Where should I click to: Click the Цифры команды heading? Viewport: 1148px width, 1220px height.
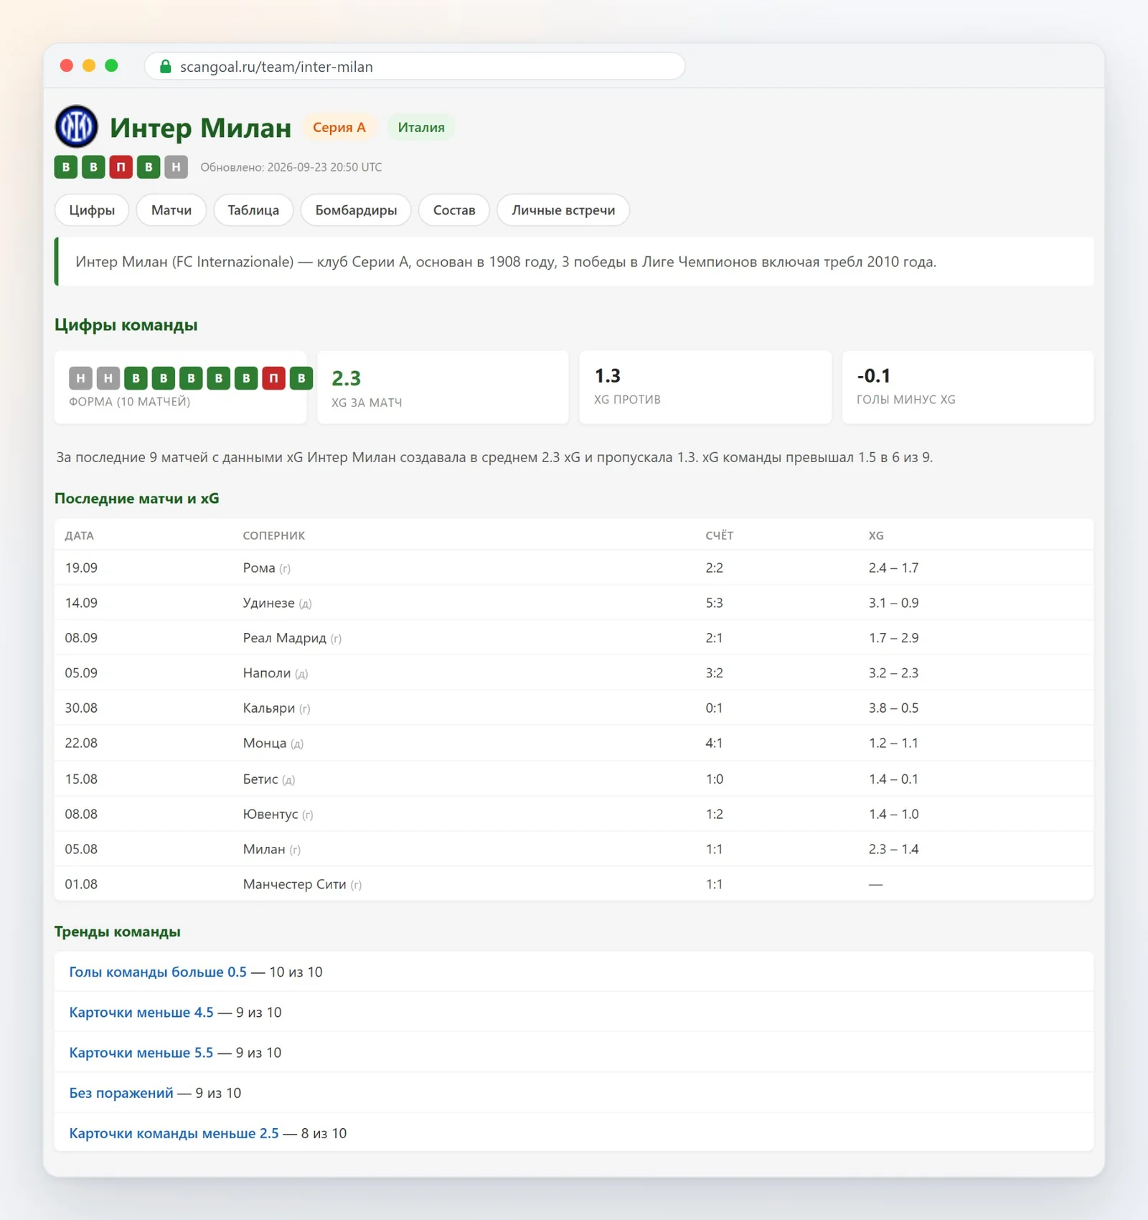coord(126,325)
